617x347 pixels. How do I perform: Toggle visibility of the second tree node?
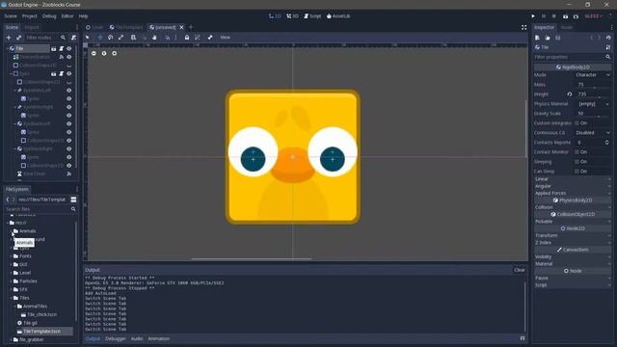[x=69, y=57]
